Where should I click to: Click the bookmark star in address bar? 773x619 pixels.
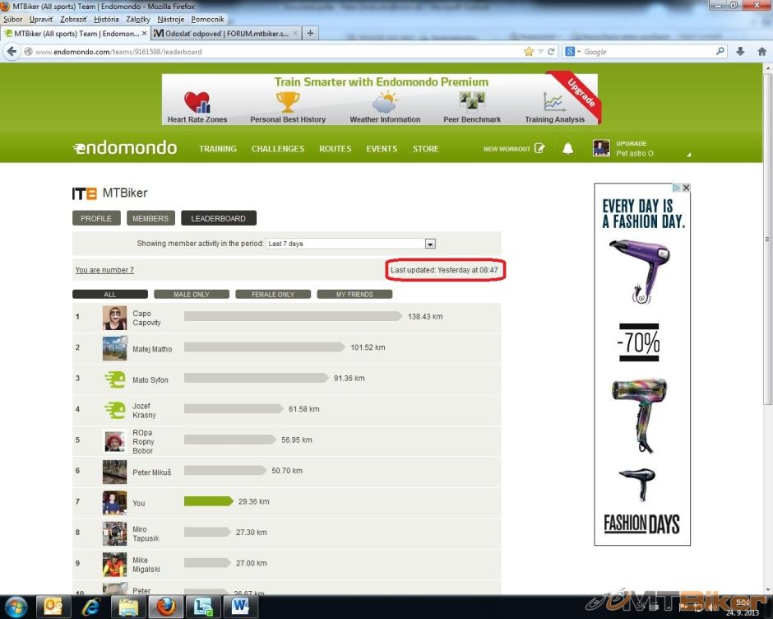coord(529,51)
